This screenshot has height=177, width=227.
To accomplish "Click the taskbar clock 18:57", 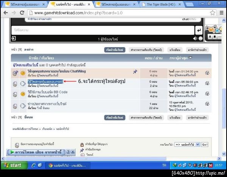I will click(x=218, y=165).
